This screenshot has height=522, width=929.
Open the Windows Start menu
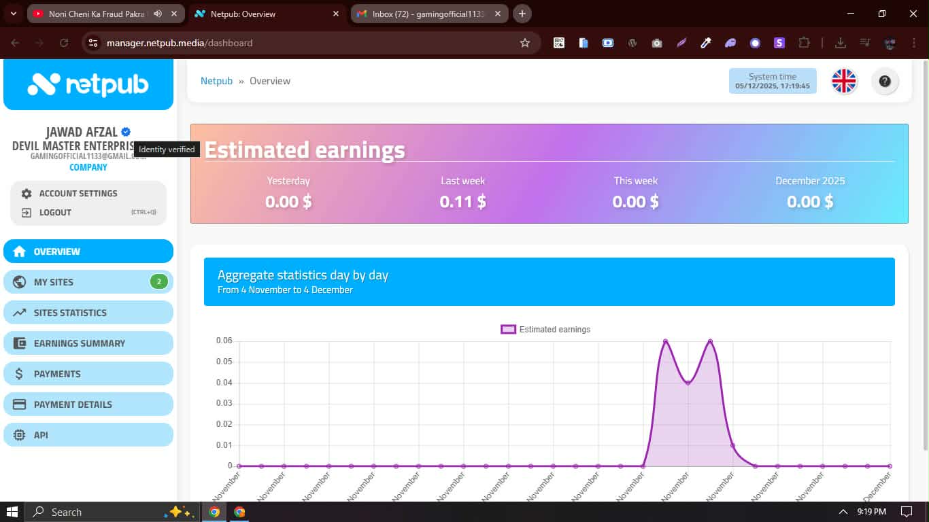coord(12,512)
